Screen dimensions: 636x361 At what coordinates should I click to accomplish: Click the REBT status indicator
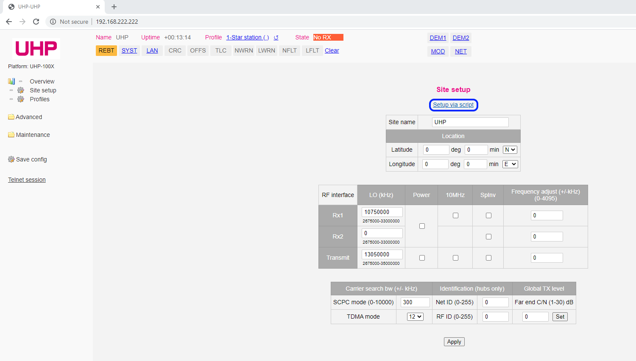(106, 50)
